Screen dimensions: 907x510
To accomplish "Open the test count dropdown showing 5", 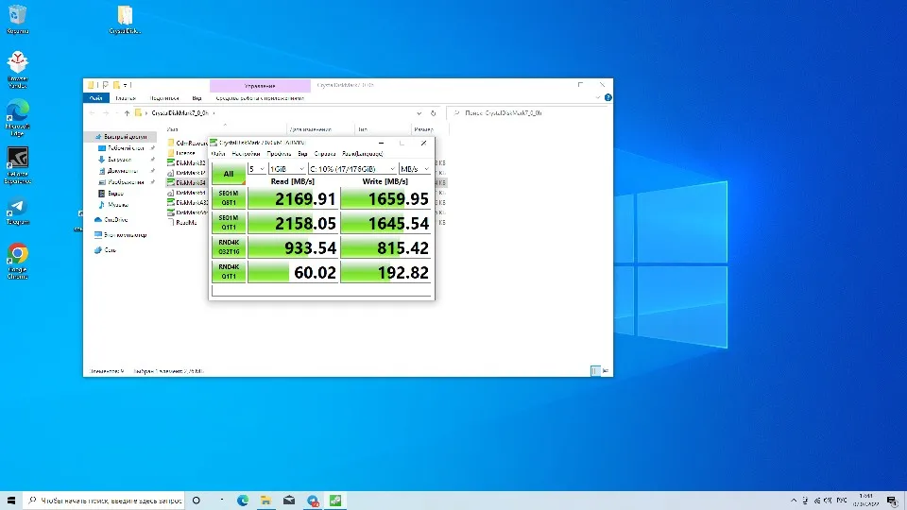I will coord(256,168).
